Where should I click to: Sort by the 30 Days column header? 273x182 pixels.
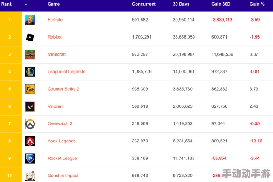(x=181, y=4)
